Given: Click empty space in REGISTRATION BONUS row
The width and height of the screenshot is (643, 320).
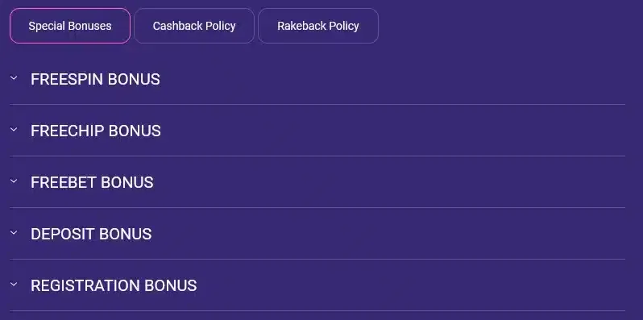Looking at the screenshot, I should coord(389,285).
